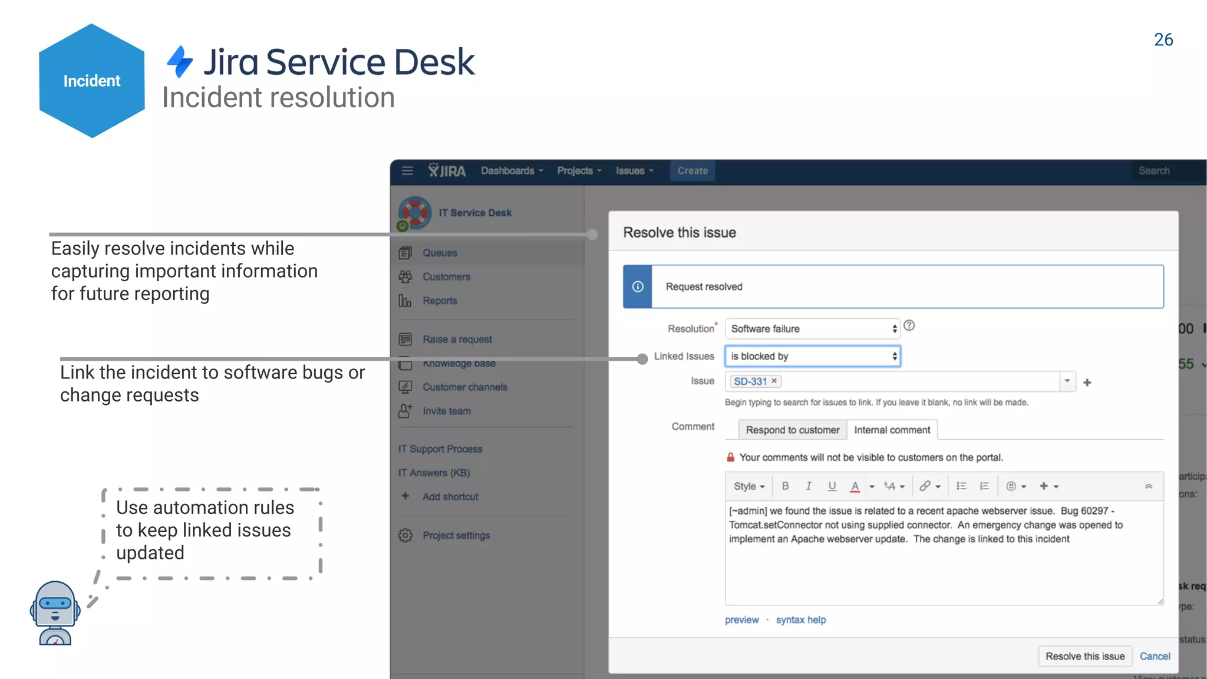Click the IT Service Desk project avatar
This screenshot has height=679, width=1207.
pos(414,213)
